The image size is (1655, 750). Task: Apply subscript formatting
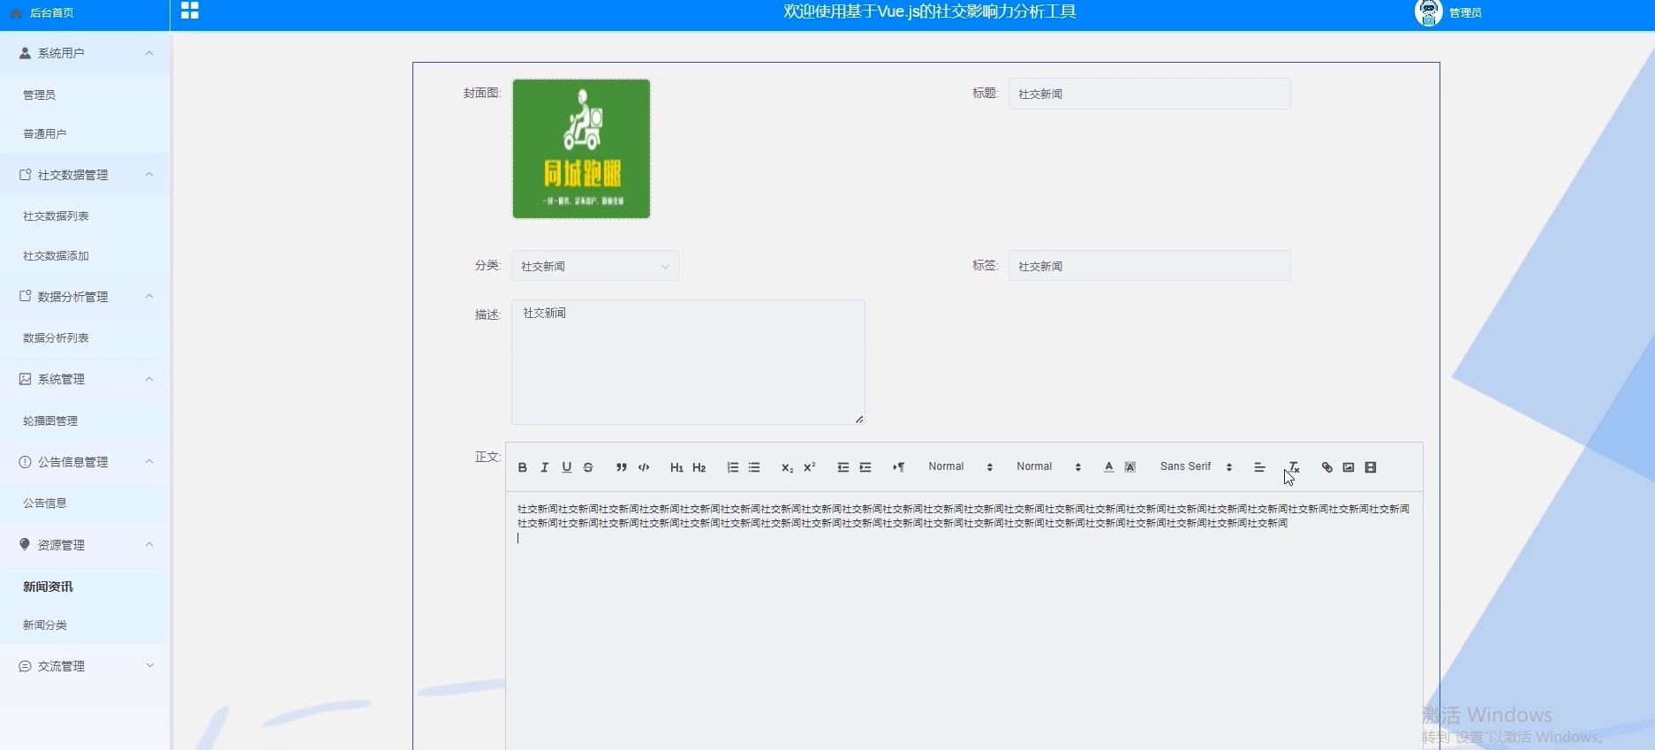pos(787,467)
